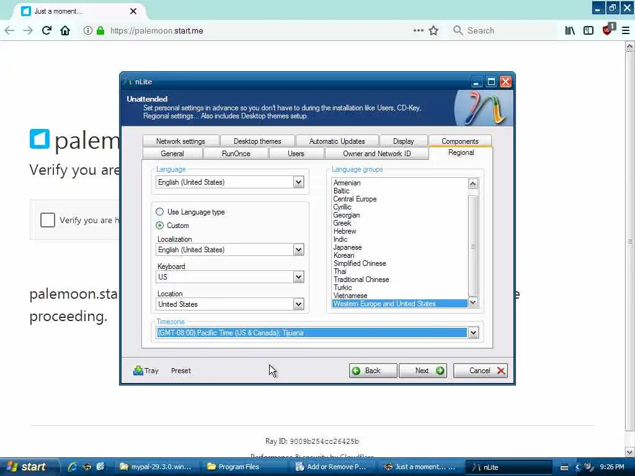
Task: Open the Timezone dropdown
Action: (x=473, y=333)
